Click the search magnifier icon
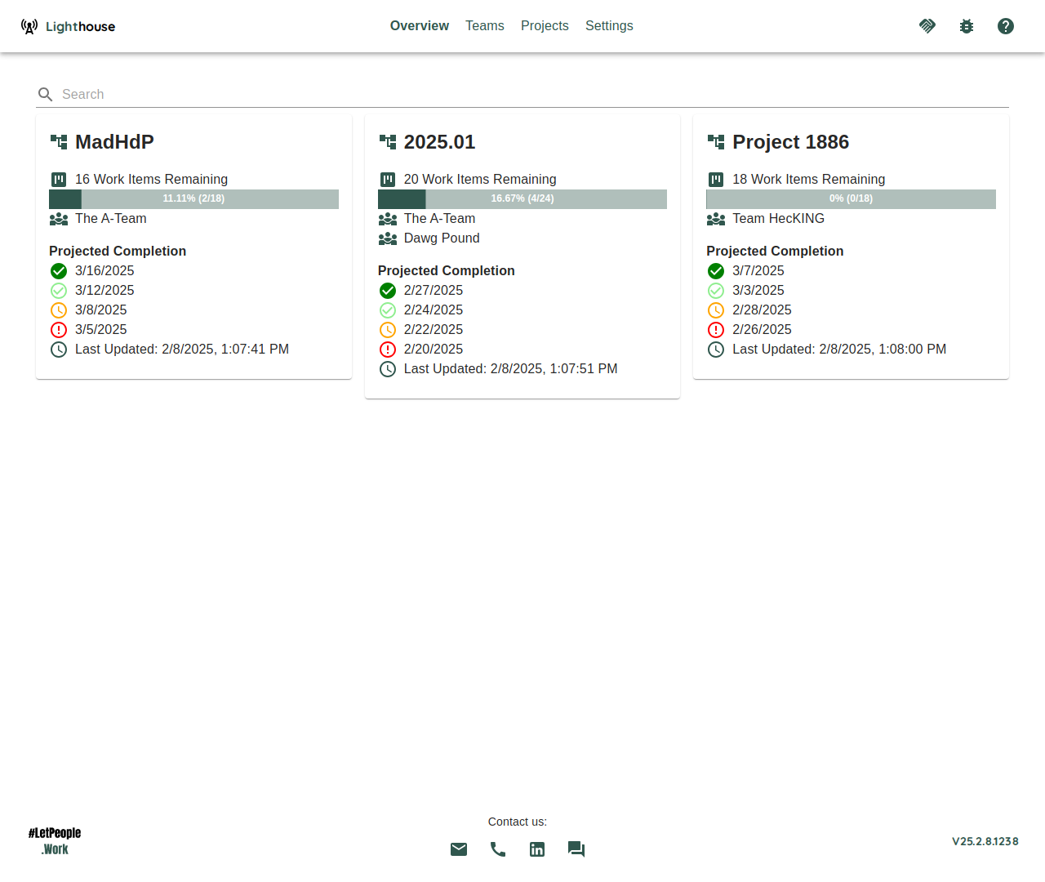1045x882 pixels. [46, 95]
